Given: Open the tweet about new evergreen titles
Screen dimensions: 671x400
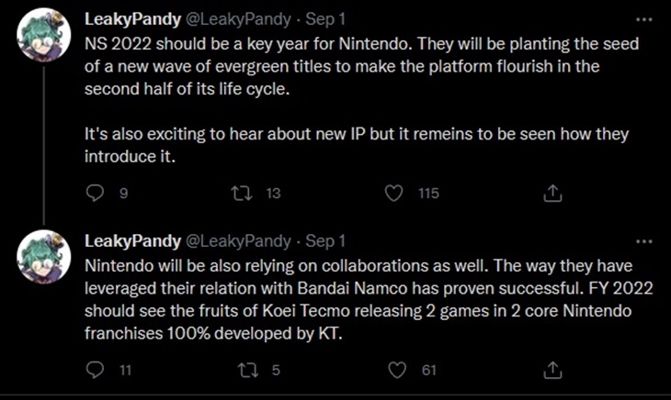Looking at the screenshot, I should 361,100.
